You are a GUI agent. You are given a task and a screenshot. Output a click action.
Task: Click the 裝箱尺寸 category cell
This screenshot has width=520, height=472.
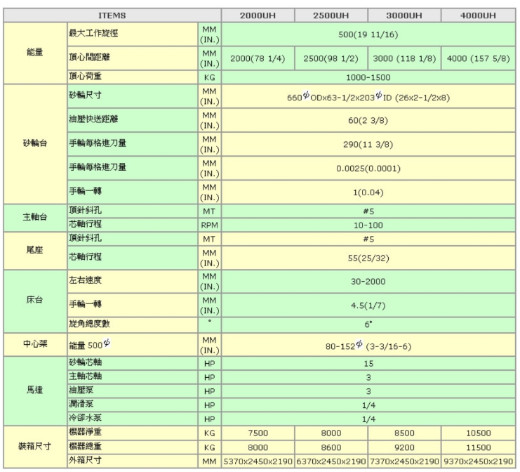[35, 447]
